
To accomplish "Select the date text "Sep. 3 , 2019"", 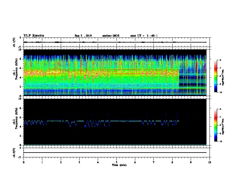I will pos(83,36).
